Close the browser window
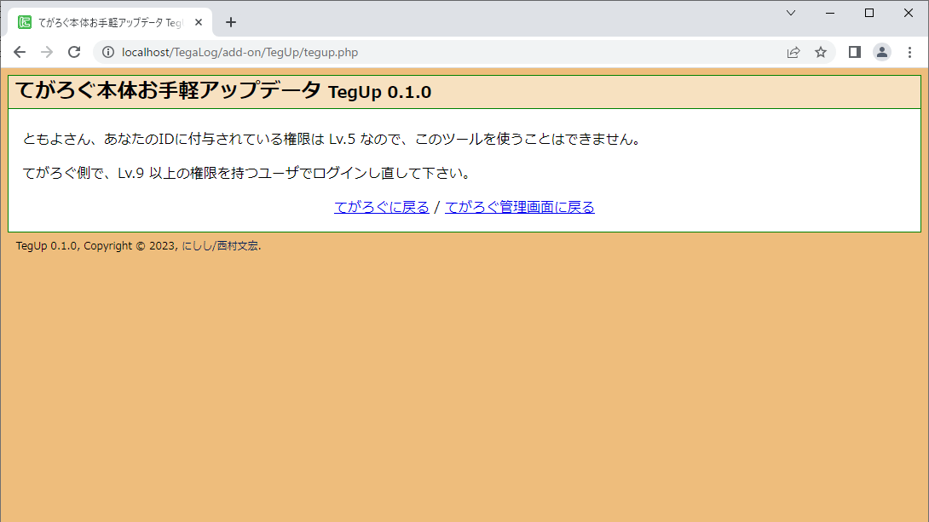 coord(909,13)
